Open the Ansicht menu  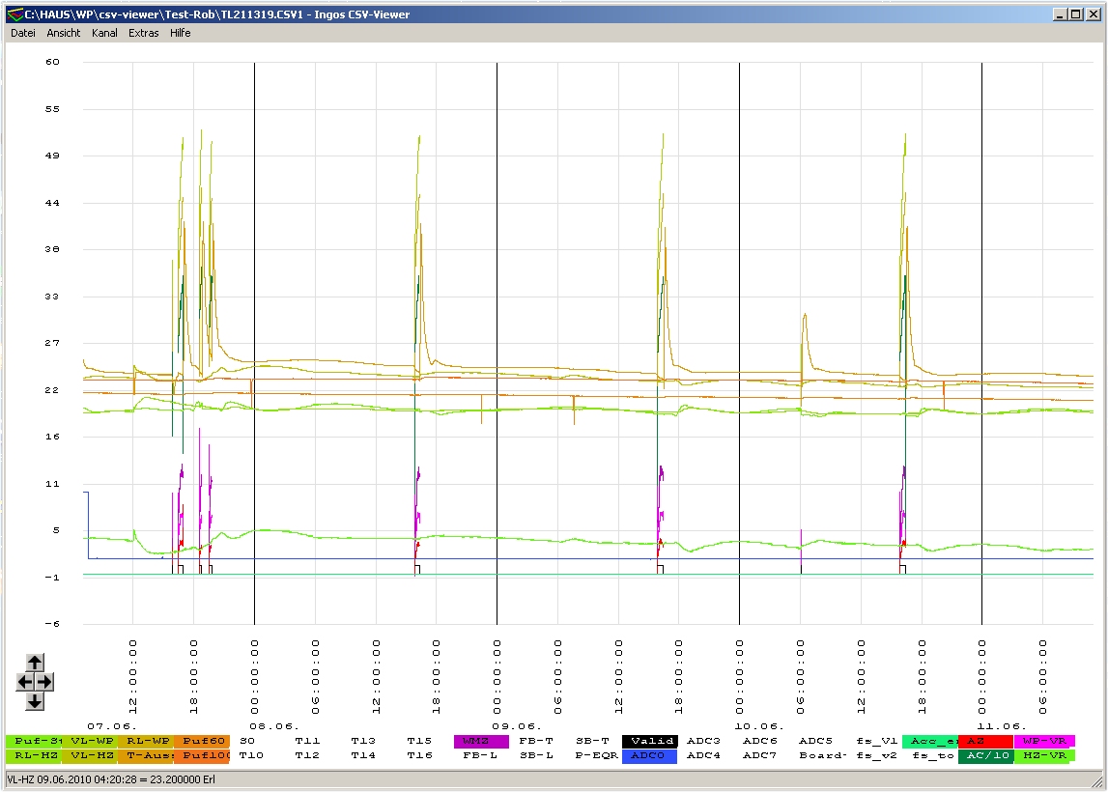click(64, 33)
